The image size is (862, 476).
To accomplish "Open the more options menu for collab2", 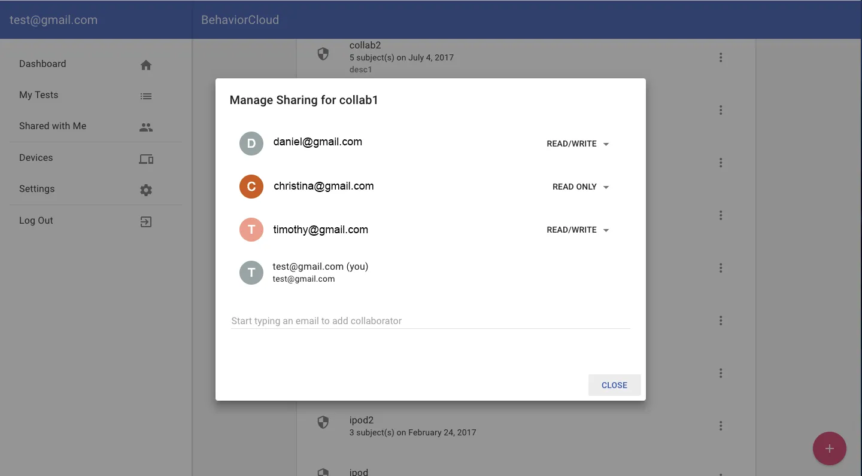I will tap(721, 57).
